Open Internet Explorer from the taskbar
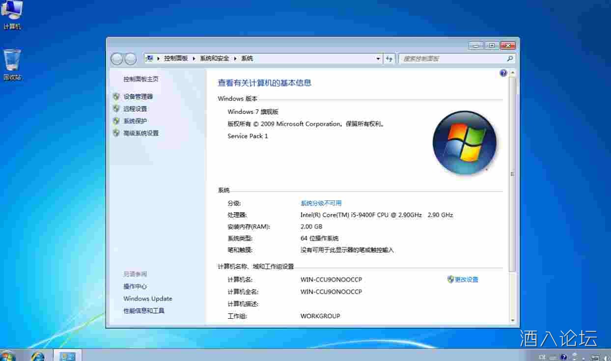Viewport: 611px width, 361px height. pyautogui.click(x=37, y=355)
